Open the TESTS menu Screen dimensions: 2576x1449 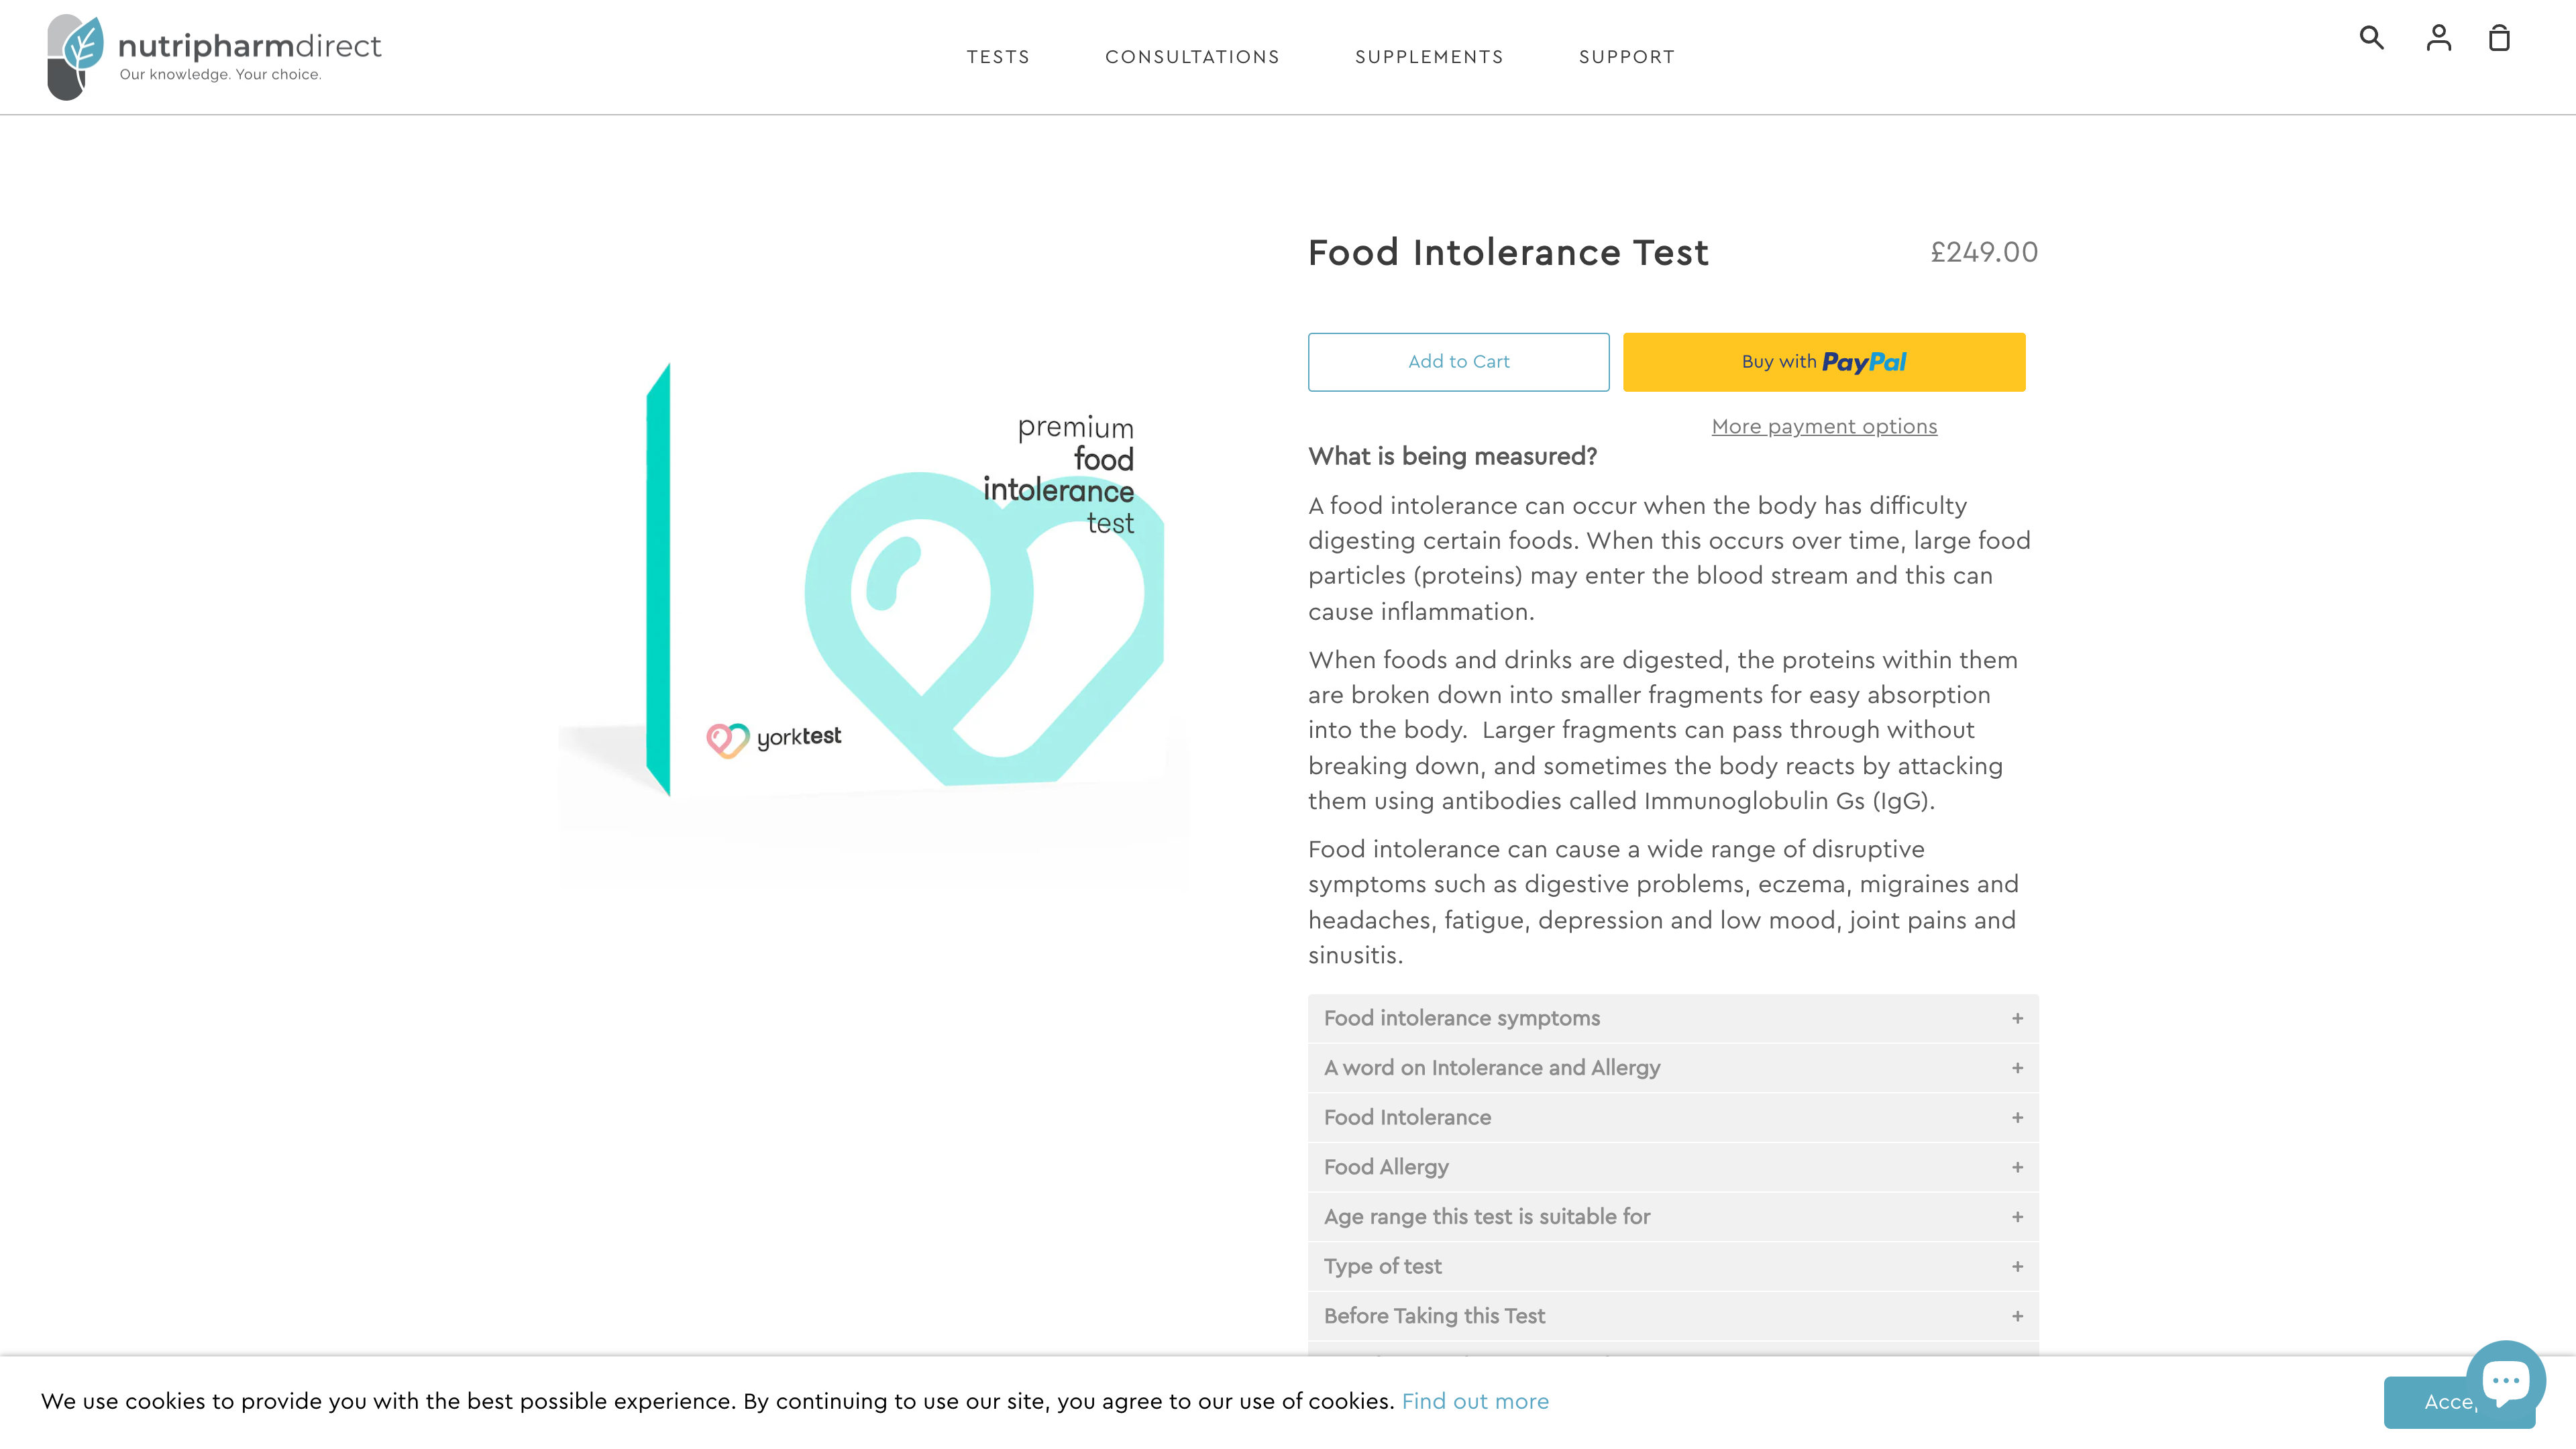998,57
